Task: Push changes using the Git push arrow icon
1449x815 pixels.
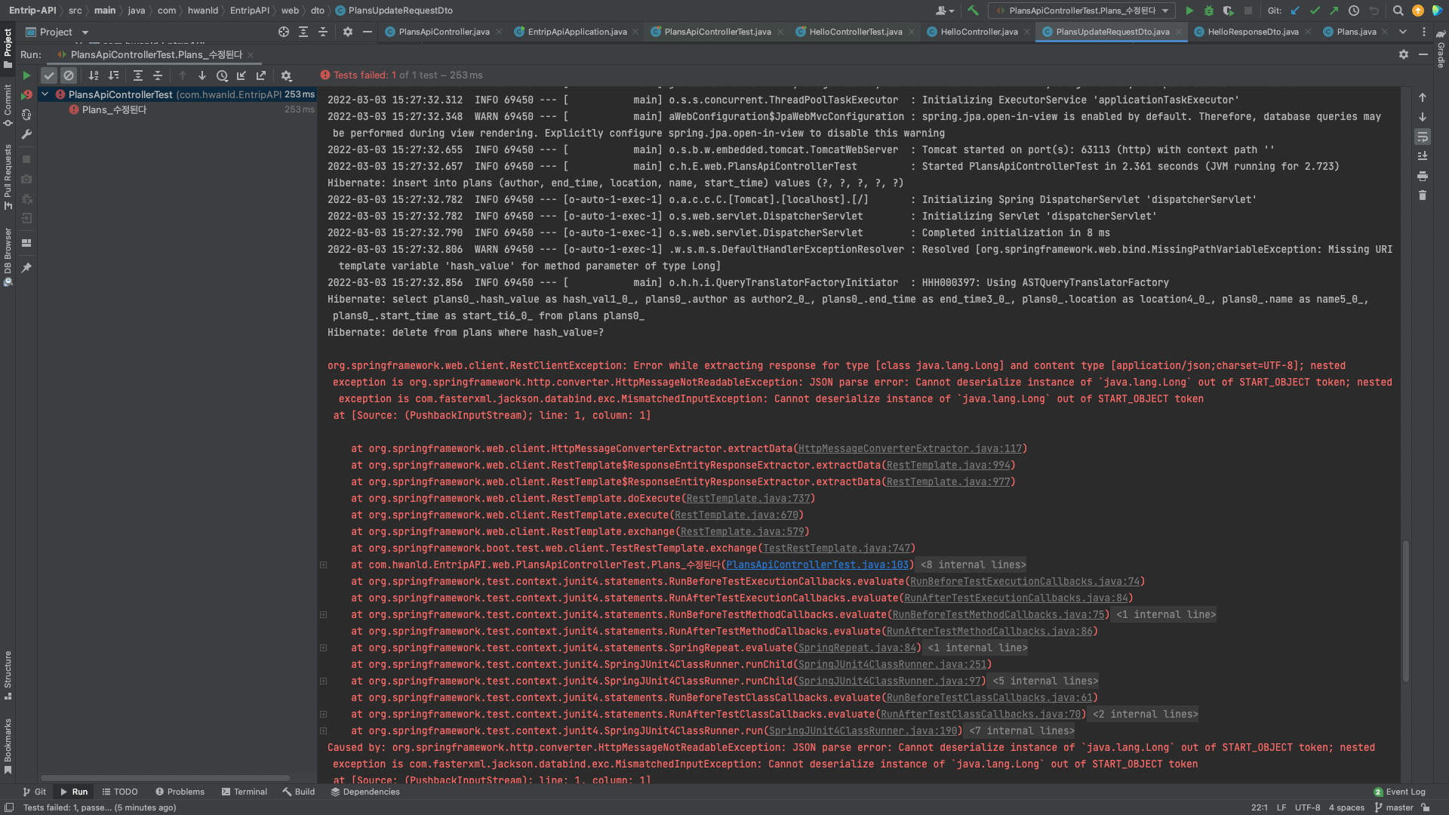Action: pyautogui.click(x=1334, y=11)
